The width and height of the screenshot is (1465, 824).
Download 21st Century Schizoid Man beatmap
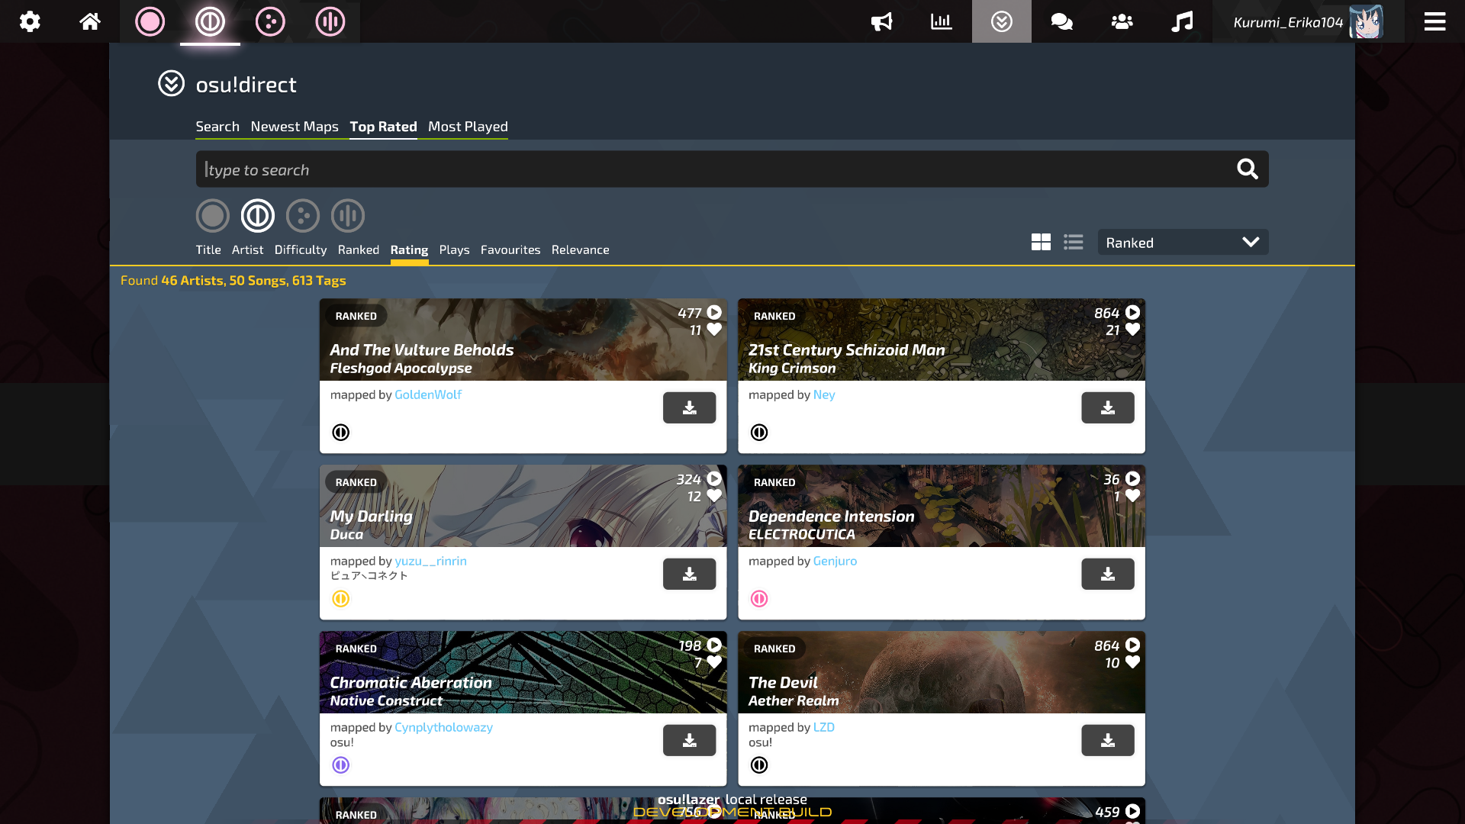(x=1108, y=407)
